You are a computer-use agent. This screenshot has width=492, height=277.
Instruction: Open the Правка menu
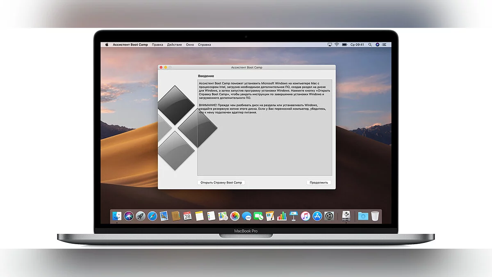pos(157,44)
